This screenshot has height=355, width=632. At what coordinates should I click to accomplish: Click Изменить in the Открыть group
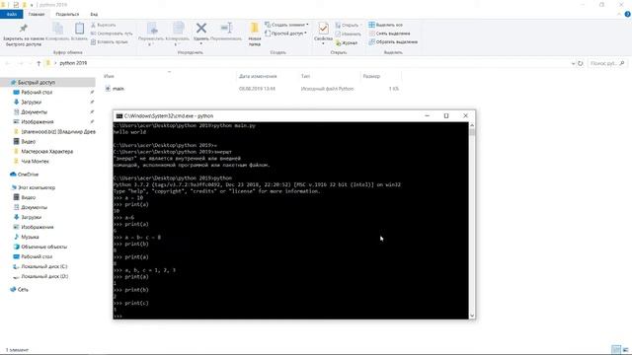[x=348, y=34]
